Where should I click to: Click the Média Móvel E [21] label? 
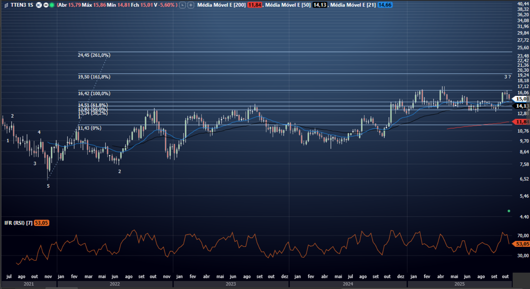353,5
